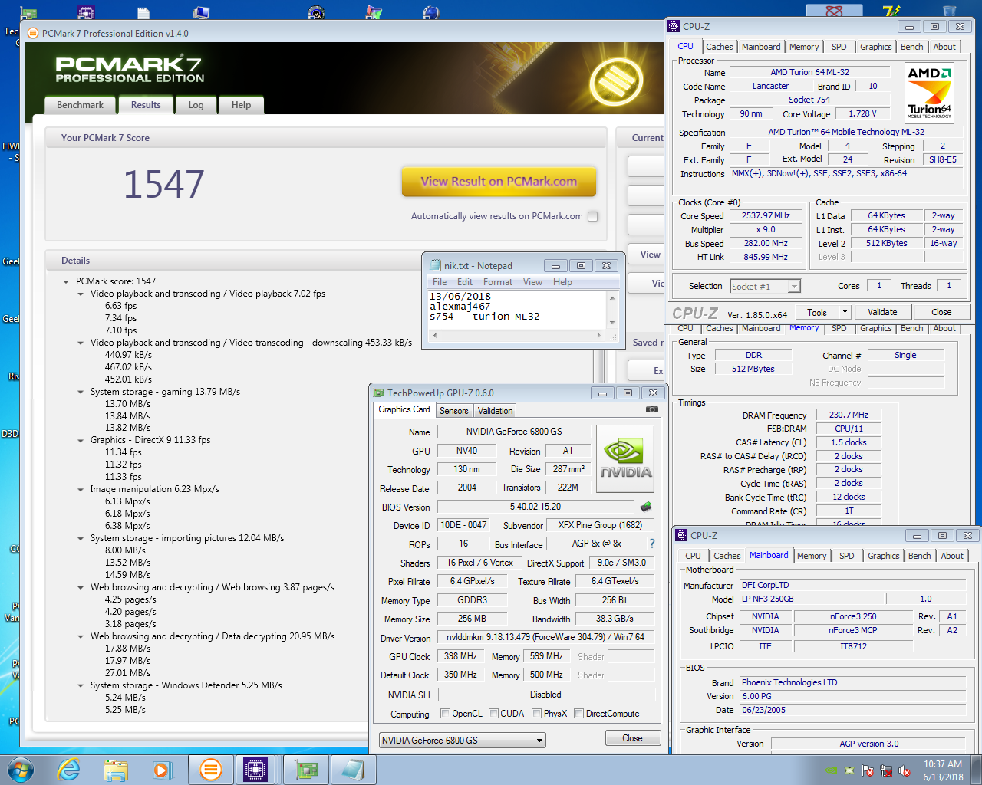Click Notepad vertical scrollbar up arrow
The height and width of the screenshot is (785, 982).
coord(612,297)
